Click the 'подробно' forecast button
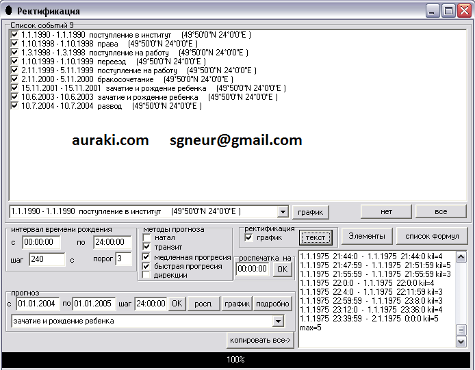 [273, 304]
